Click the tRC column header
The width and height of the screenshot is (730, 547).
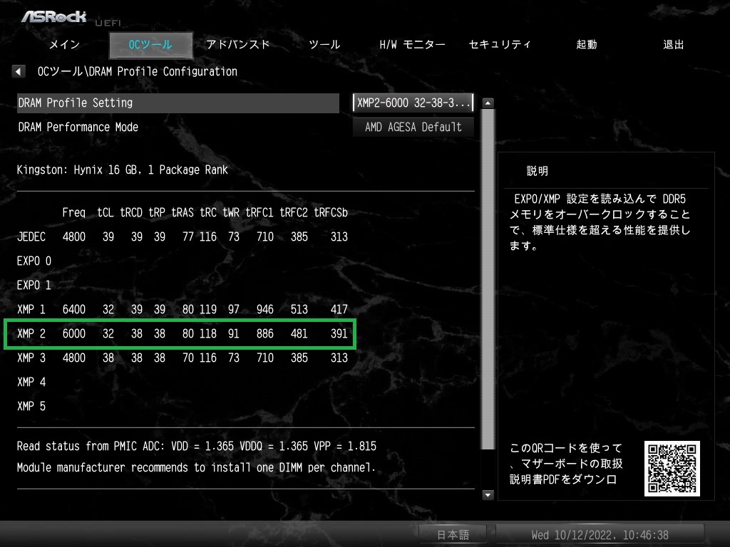[208, 212]
